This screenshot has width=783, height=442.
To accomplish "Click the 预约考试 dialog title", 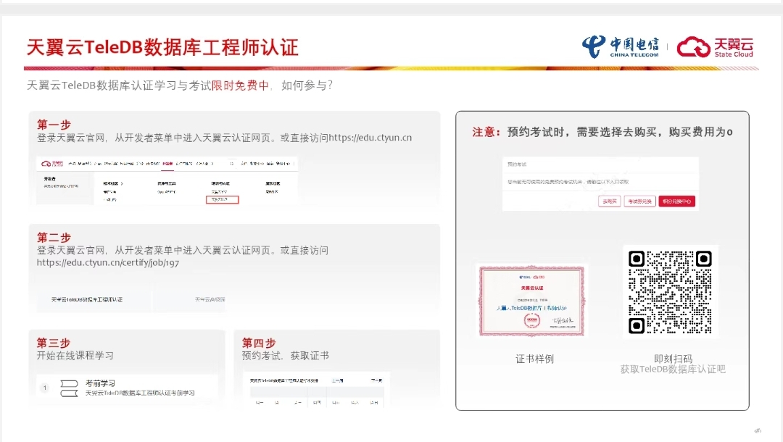I will click(x=517, y=164).
